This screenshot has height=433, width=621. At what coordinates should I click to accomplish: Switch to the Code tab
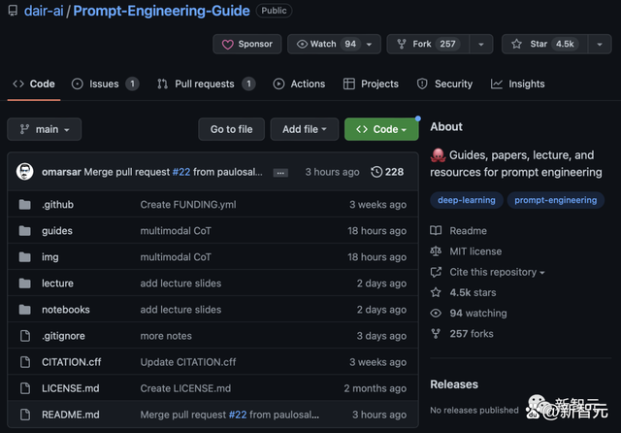pos(34,84)
